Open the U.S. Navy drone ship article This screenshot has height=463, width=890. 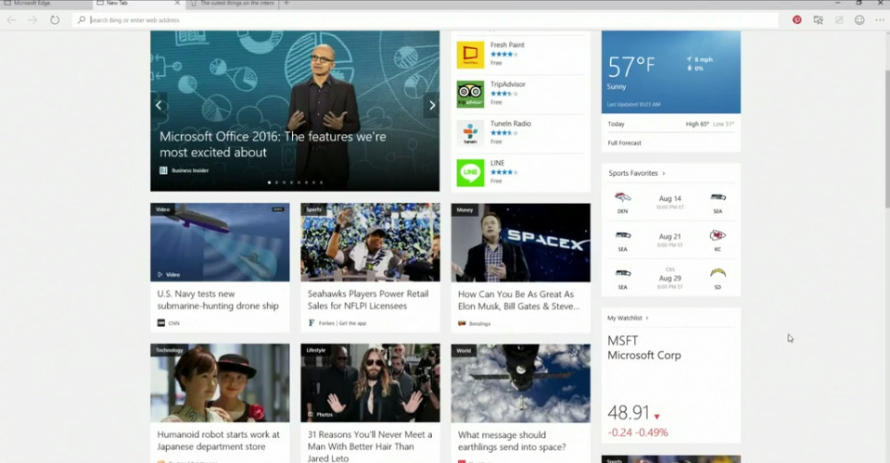click(218, 299)
